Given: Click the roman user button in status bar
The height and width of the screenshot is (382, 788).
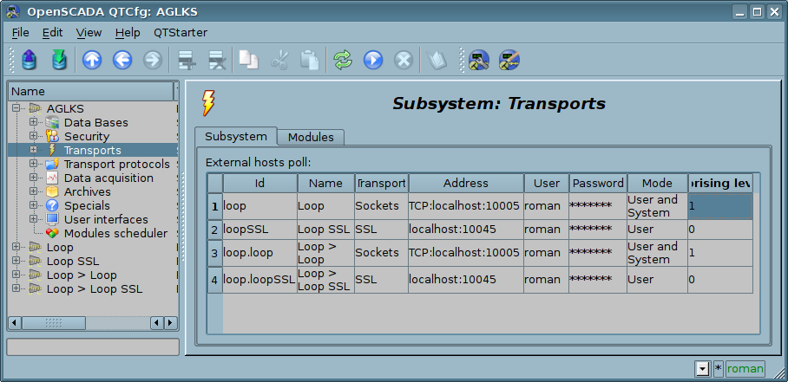Looking at the screenshot, I should [x=745, y=369].
